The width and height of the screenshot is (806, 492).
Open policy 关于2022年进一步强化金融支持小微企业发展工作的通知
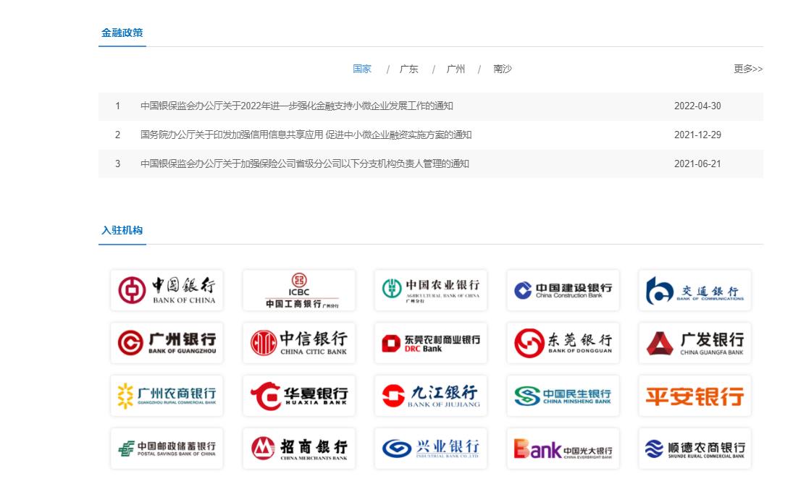[297, 106]
